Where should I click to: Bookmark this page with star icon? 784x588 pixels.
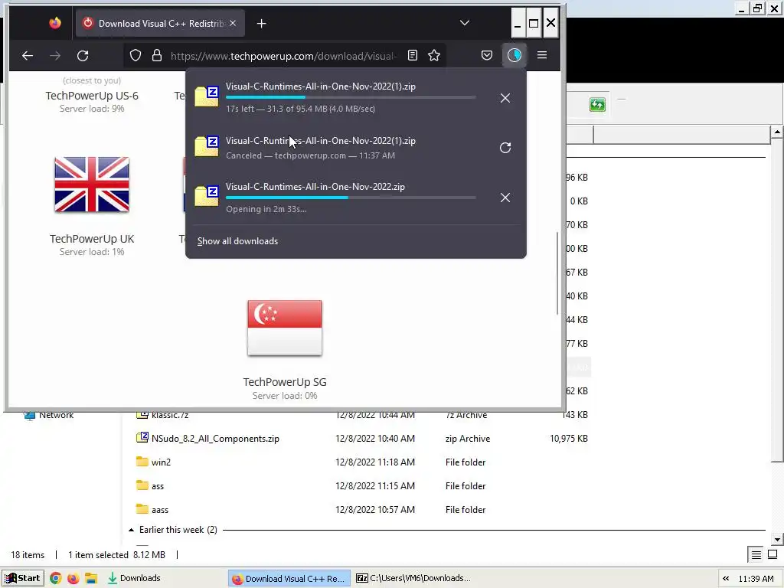click(x=434, y=55)
